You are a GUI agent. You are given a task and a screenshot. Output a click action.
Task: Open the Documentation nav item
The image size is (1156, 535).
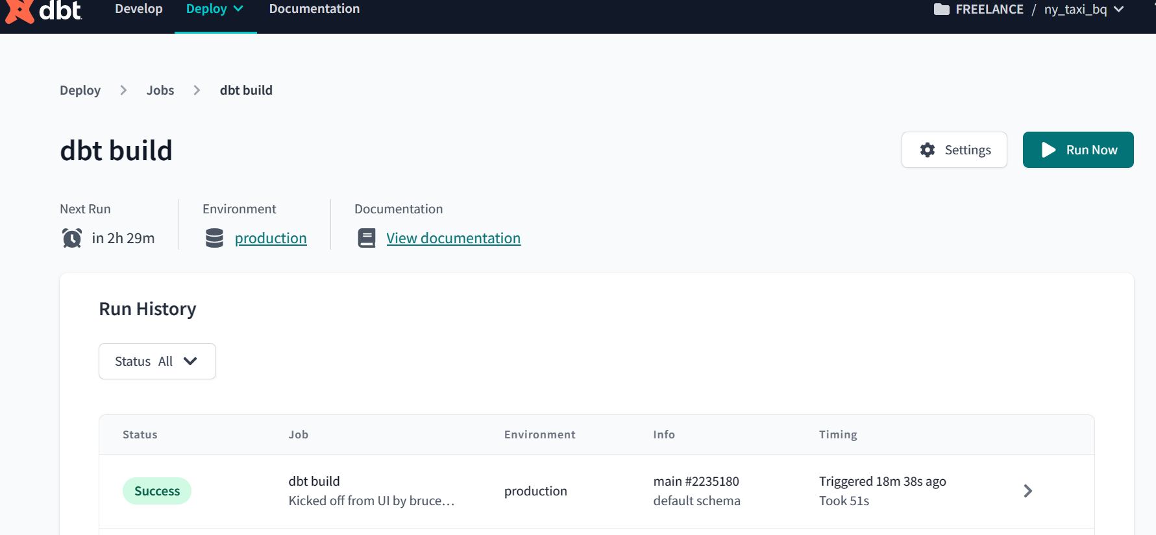coord(314,9)
